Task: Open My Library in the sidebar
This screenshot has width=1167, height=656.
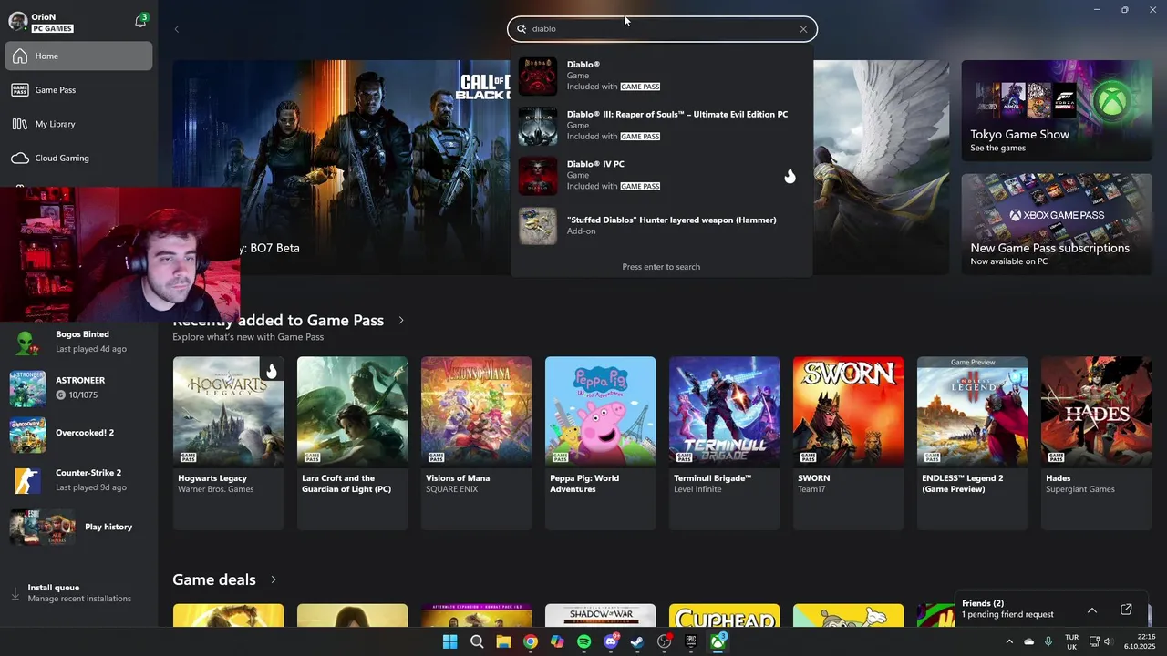Action: tap(78, 124)
